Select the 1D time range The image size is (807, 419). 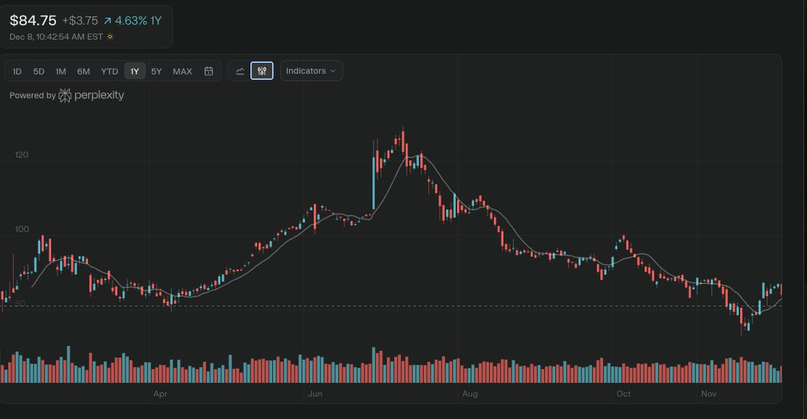17,71
